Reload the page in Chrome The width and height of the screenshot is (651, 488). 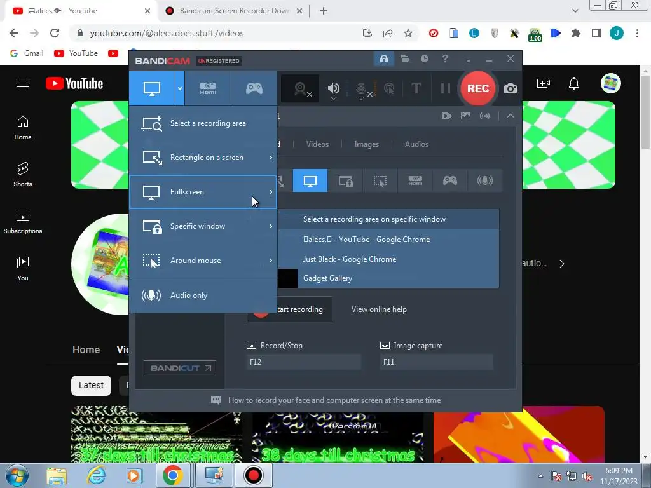[55, 33]
